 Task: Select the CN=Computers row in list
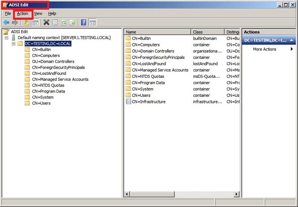[x=146, y=45]
